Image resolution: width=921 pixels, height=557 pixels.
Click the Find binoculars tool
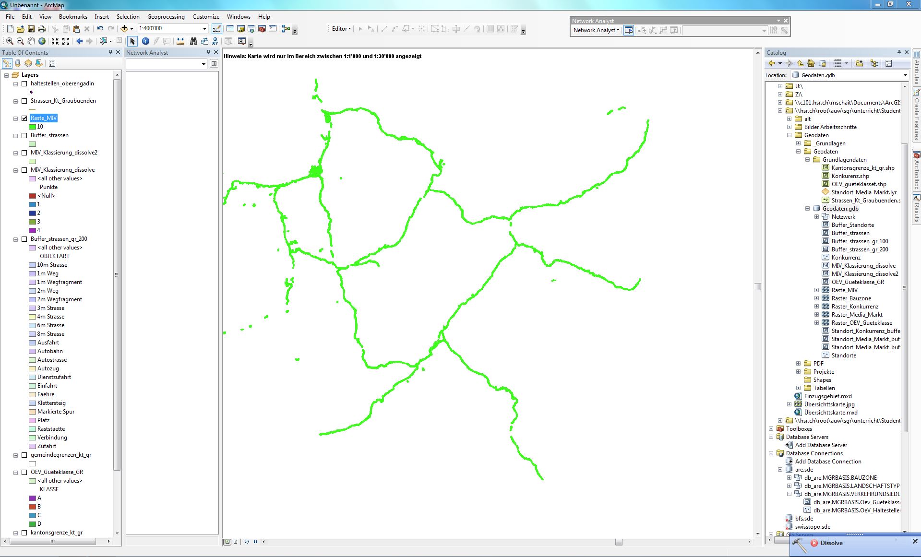pos(193,41)
